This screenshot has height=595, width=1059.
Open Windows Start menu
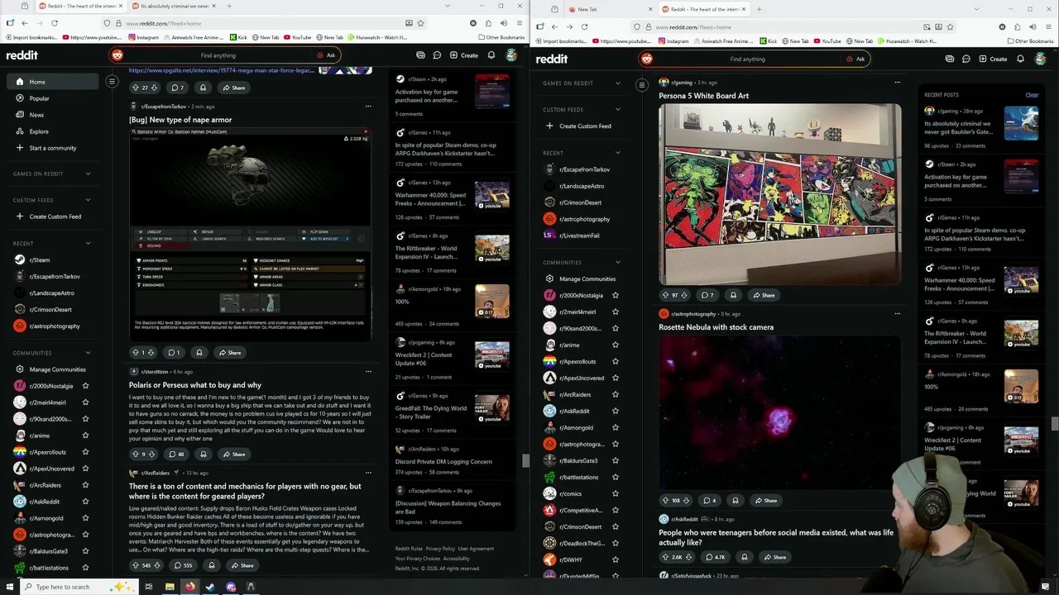point(9,587)
